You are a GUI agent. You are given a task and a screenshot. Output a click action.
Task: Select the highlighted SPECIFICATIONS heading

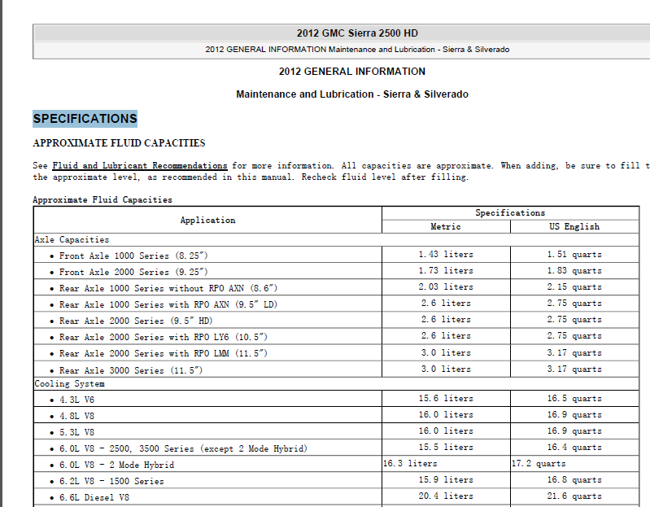tap(85, 119)
